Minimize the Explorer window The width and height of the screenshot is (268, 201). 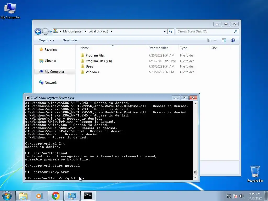click(x=217, y=24)
